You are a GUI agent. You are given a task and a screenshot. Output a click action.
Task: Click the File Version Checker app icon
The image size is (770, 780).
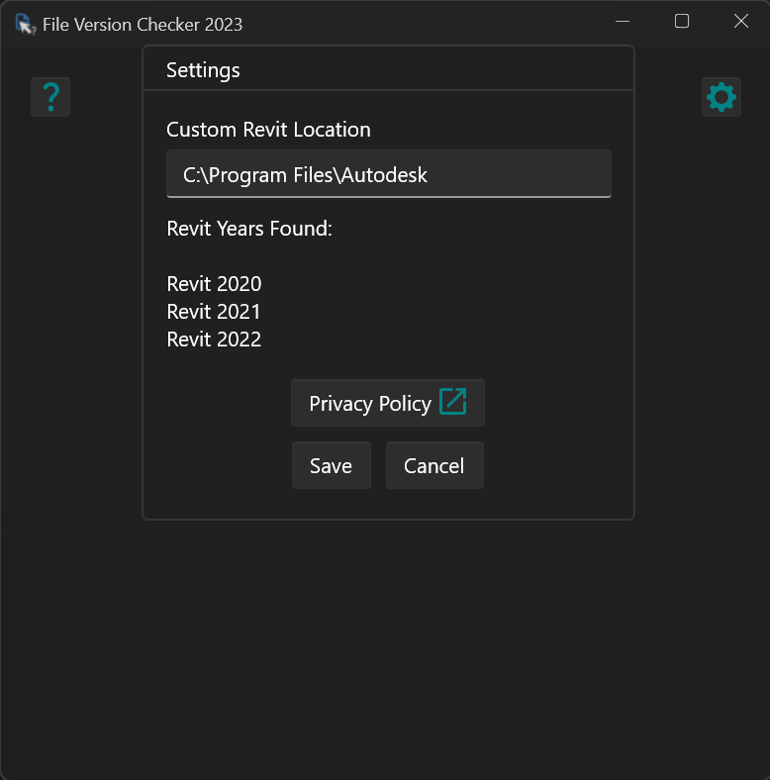pyautogui.click(x=26, y=24)
